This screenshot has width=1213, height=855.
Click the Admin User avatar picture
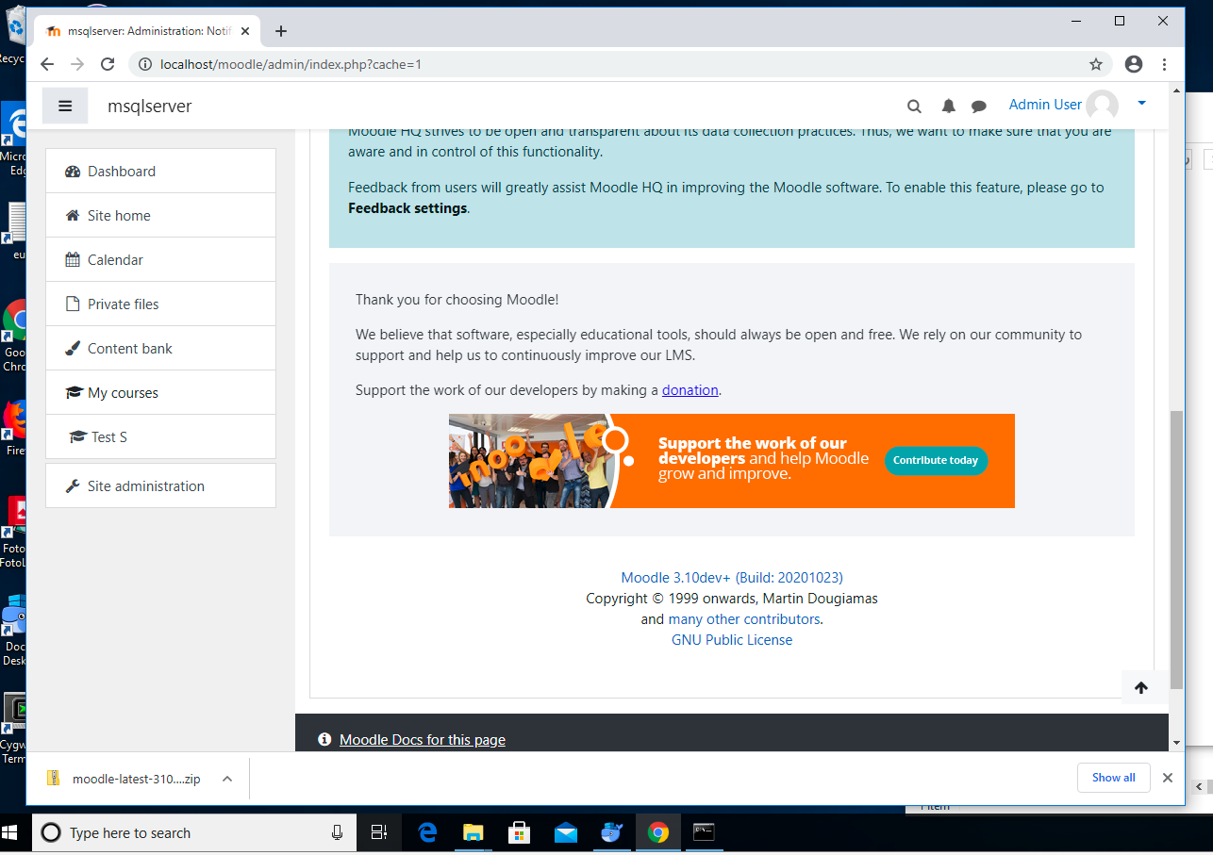(x=1102, y=106)
